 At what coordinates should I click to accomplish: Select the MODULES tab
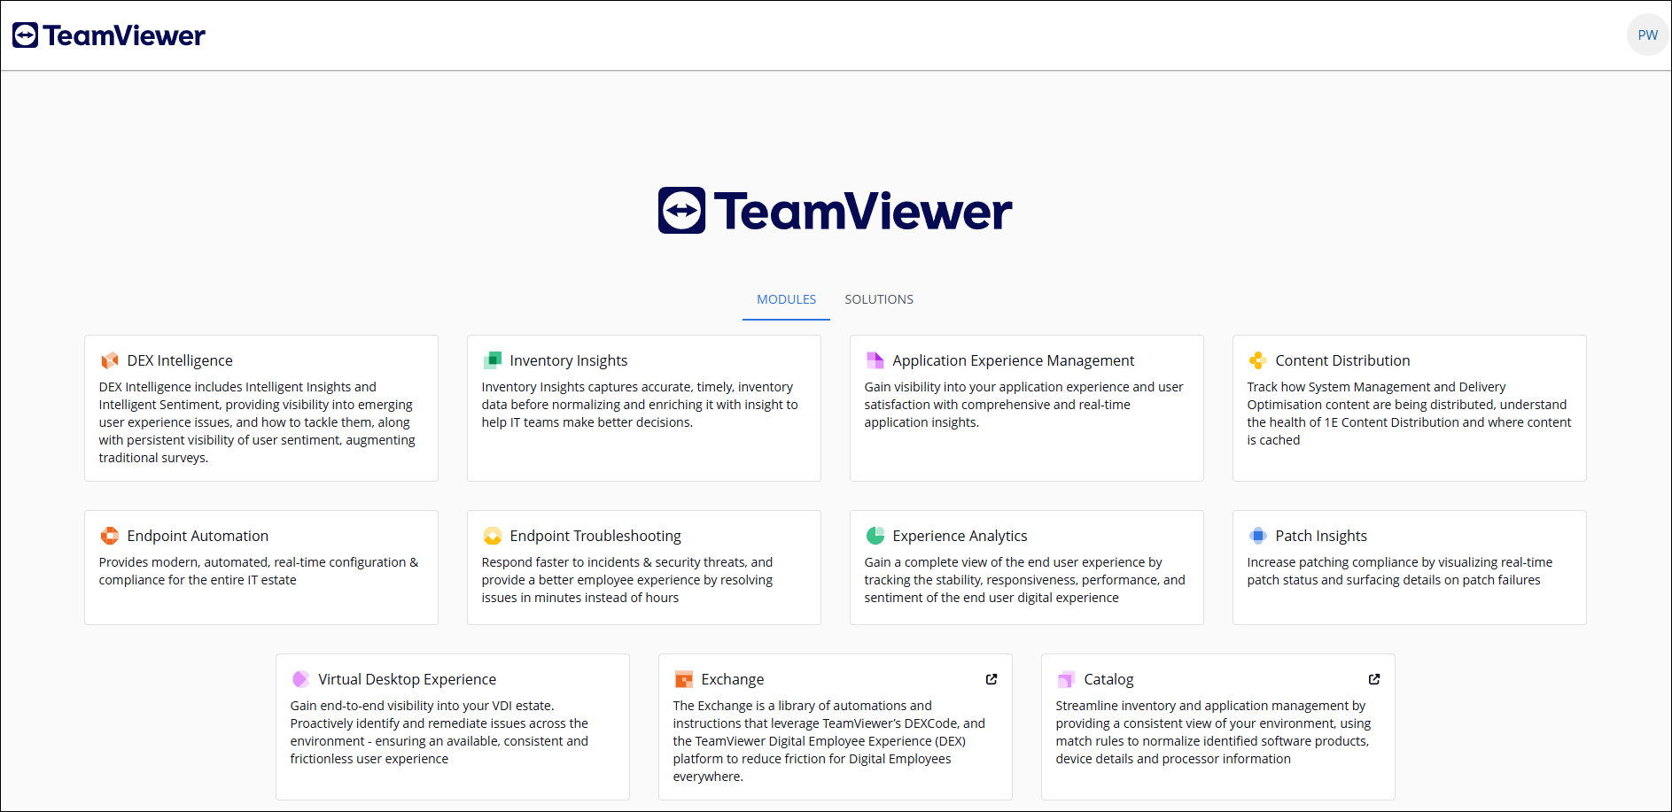[x=786, y=299]
